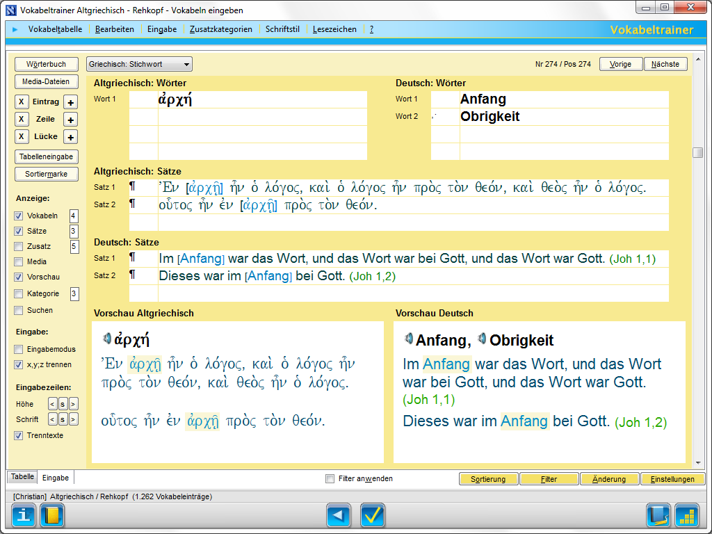Screen dimensions: 712x534
Task: Toggle the Sätze display checkbox
Action: 19,231
